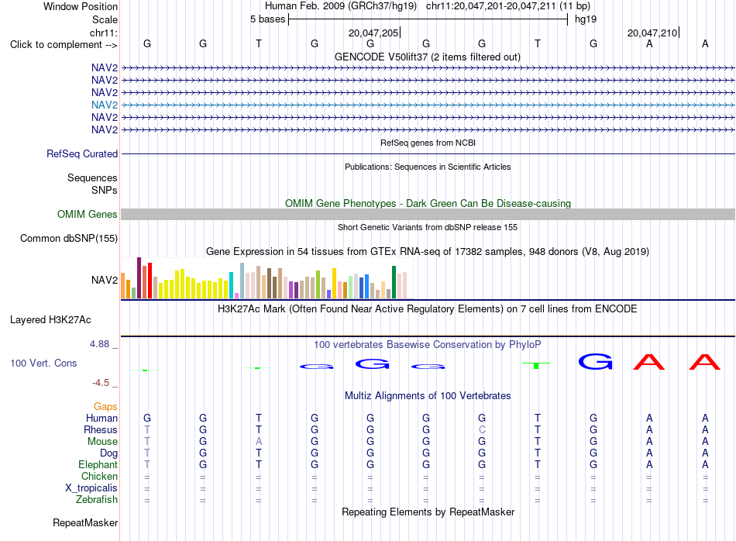
Task: Click the Repeating Elements by RepeatMasker title
Action: (x=428, y=512)
